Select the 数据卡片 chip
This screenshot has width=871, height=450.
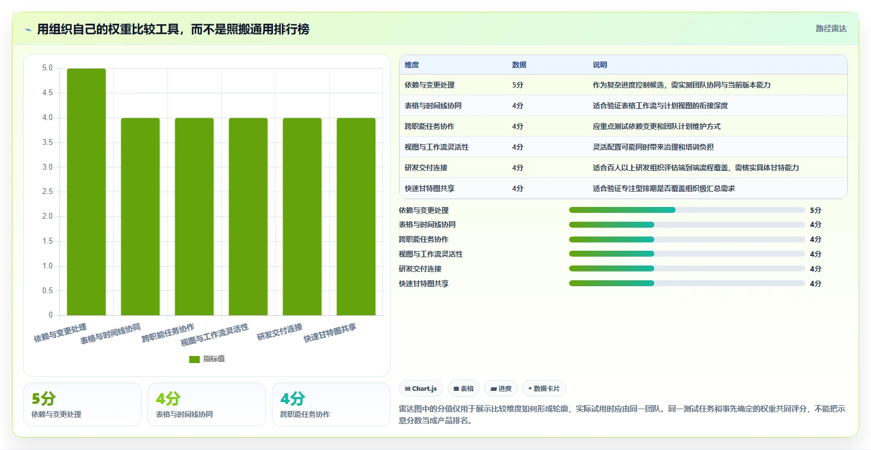click(x=544, y=389)
